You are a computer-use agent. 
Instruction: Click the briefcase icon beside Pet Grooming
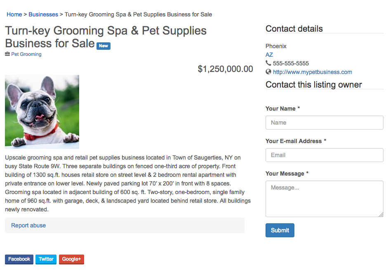coord(7,54)
